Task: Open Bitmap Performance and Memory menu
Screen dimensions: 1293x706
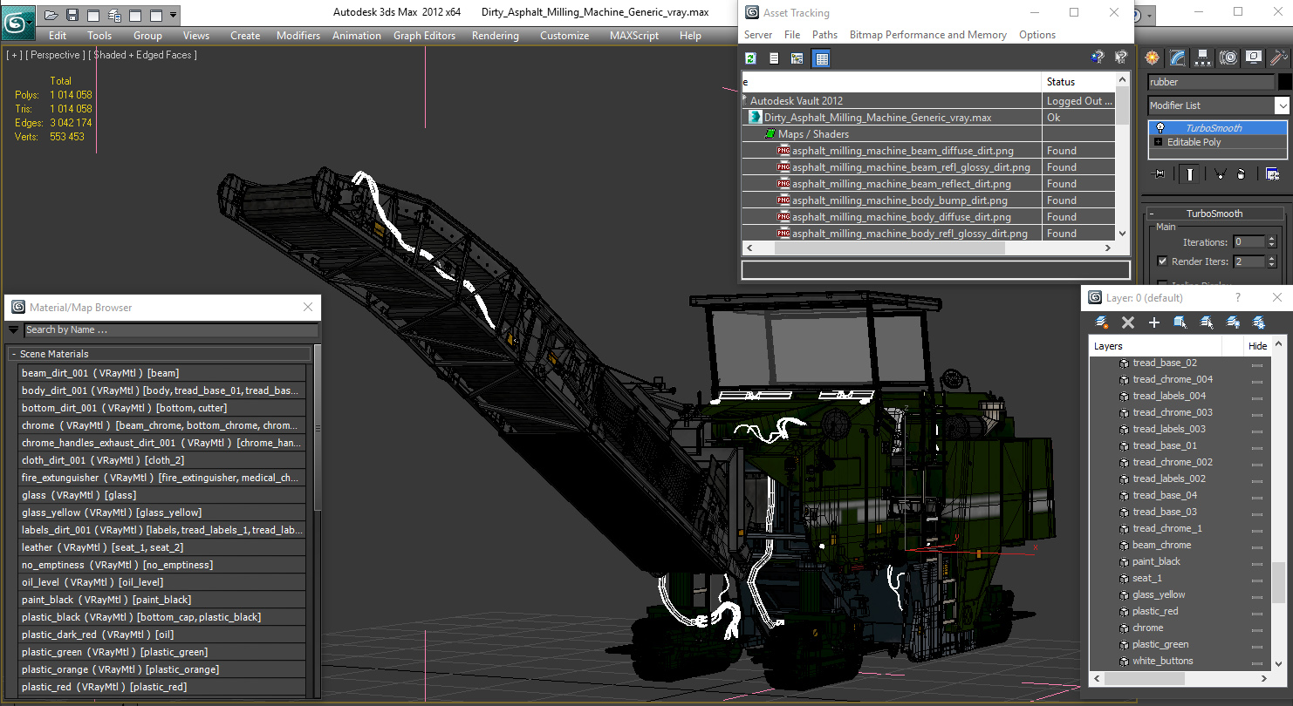Action: click(927, 35)
